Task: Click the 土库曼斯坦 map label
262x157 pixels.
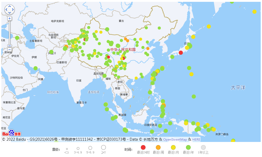Action: (36, 41)
